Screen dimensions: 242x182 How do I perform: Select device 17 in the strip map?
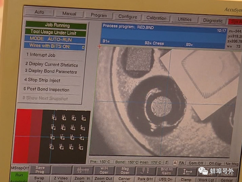[x=62, y=137]
